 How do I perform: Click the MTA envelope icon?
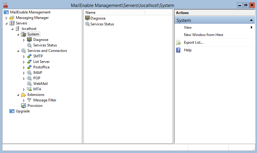pos(29,89)
